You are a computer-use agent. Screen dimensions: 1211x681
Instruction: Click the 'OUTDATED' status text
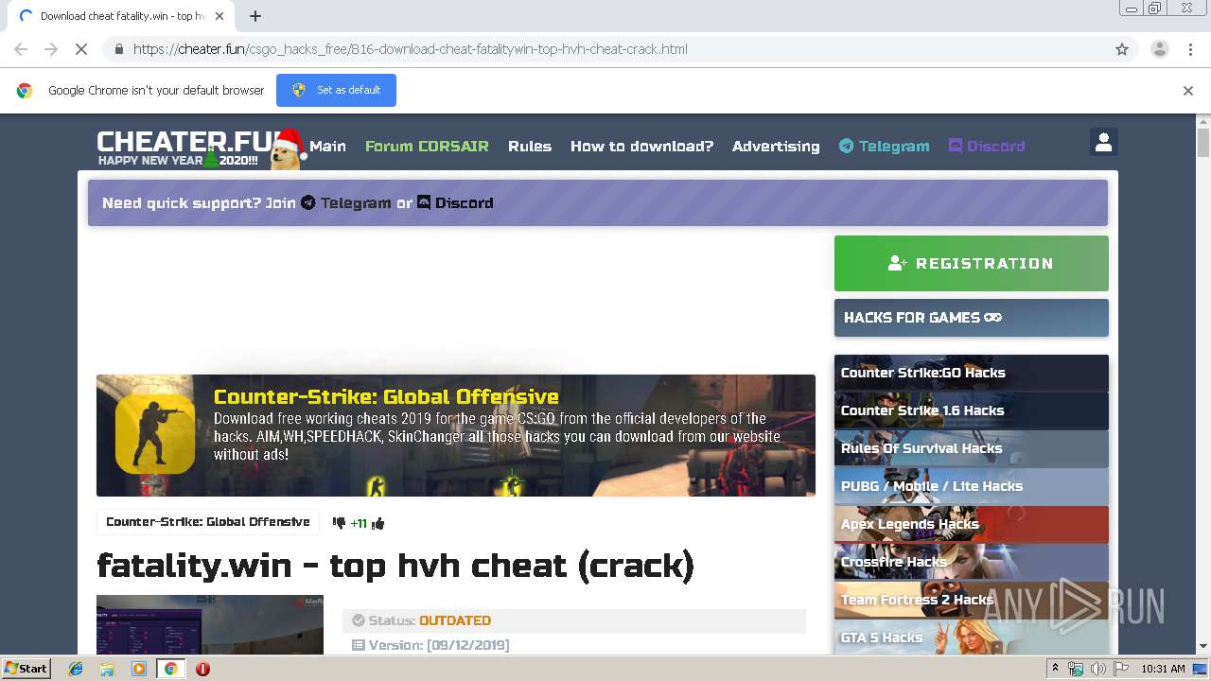(x=455, y=620)
